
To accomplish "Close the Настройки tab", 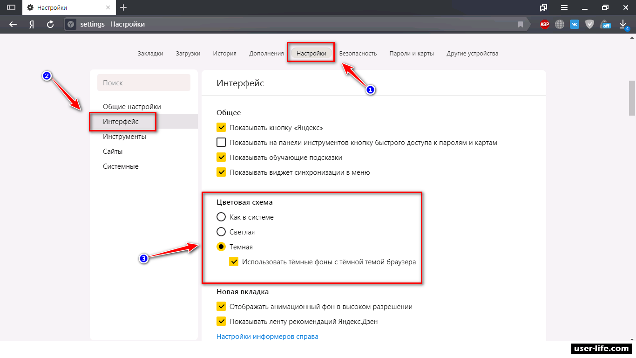I will tap(109, 8).
